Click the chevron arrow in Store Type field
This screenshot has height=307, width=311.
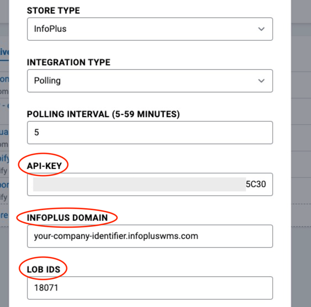pyautogui.click(x=261, y=29)
